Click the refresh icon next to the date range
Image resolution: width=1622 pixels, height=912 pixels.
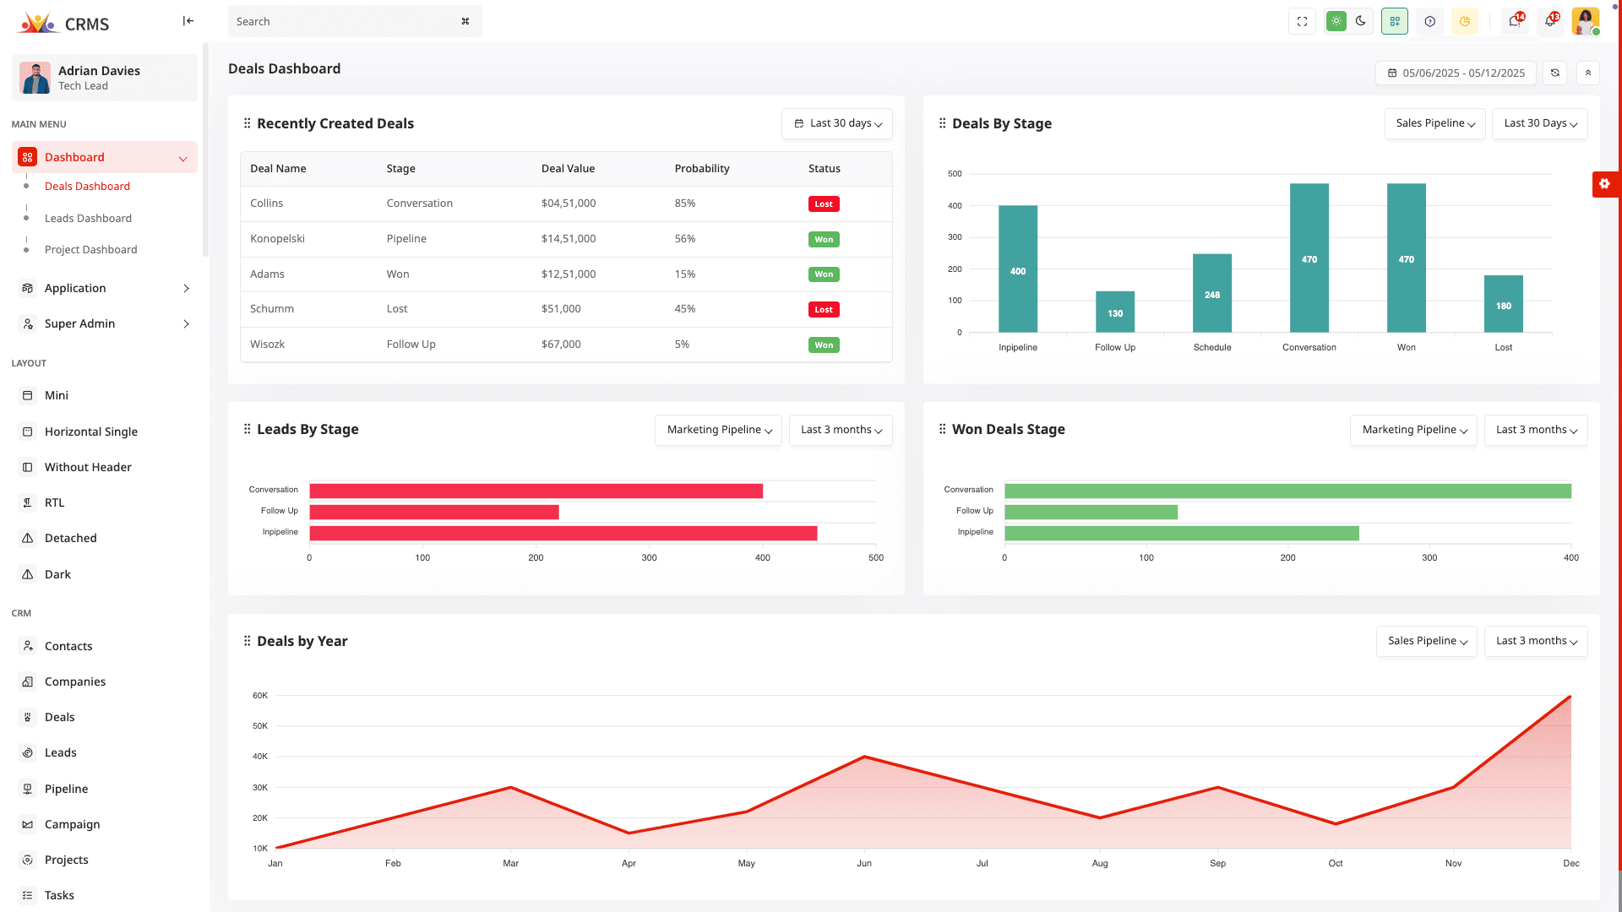click(x=1554, y=73)
